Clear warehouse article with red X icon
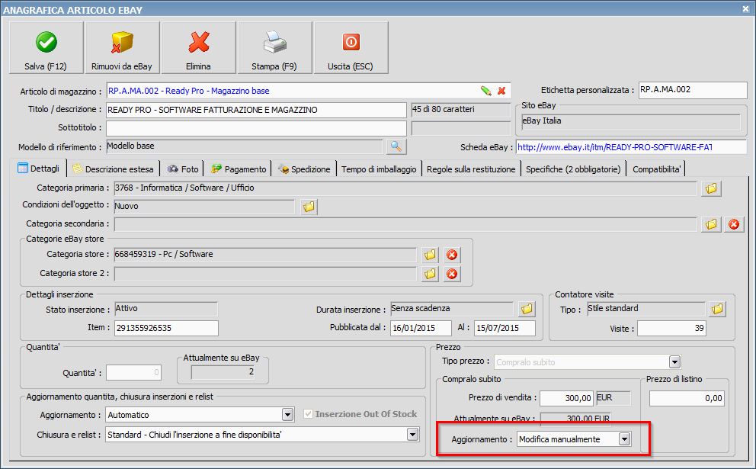 click(501, 91)
